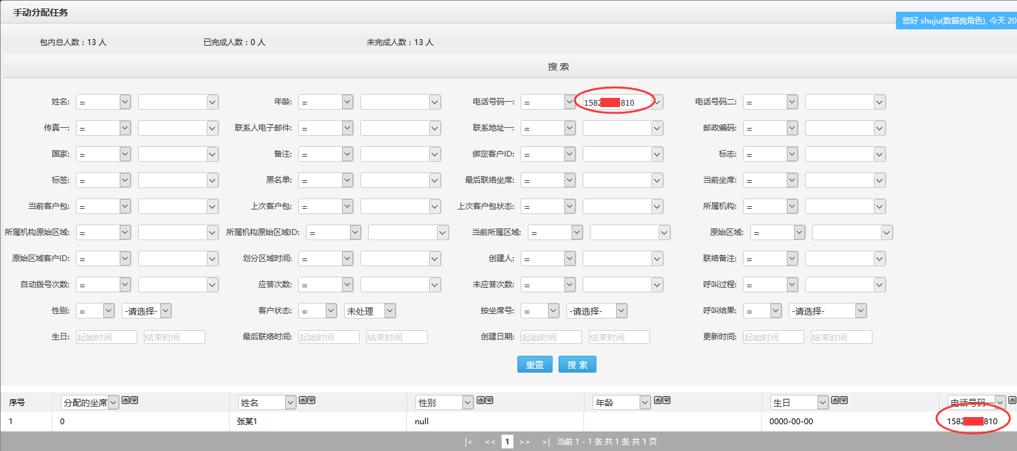Open the 客户状态 未处理 dropdown
The width and height of the screenshot is (1017, 451).
click(x=370, y=311)
